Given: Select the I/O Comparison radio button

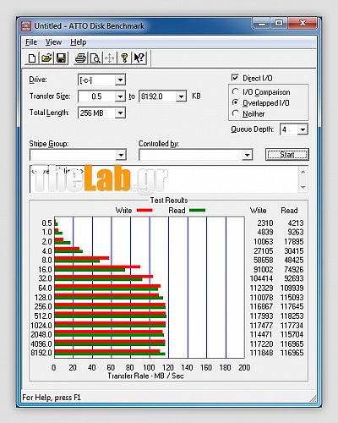Looking at the screenshot, I should click(x=236, y=91).
